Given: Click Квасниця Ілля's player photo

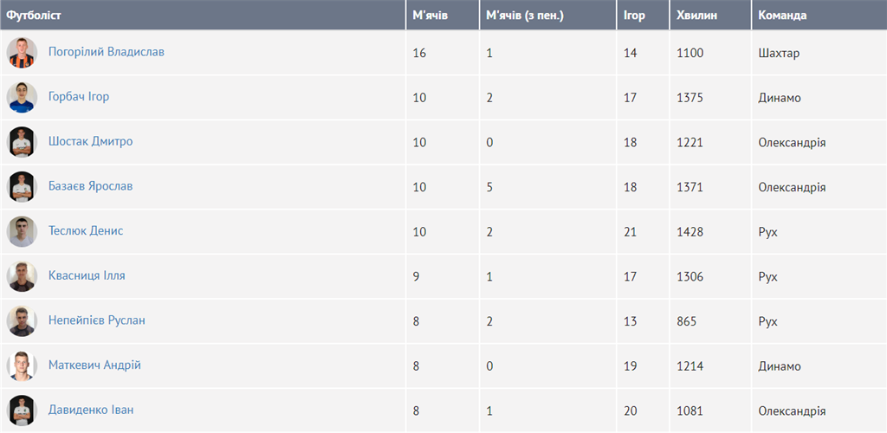Looking at the screenshot, I should 22,276.
